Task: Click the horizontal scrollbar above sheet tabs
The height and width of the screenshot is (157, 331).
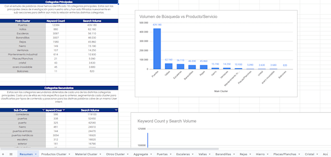Action: click(110, 149)
